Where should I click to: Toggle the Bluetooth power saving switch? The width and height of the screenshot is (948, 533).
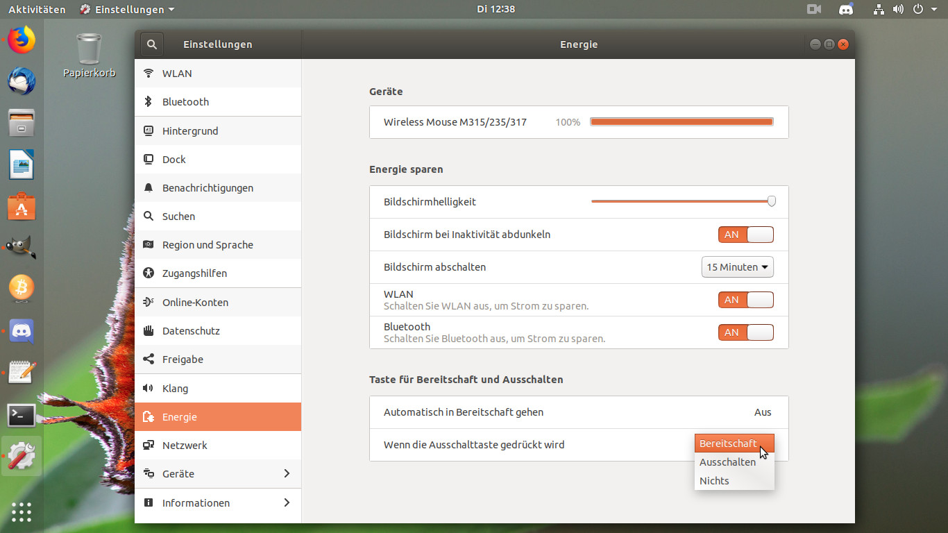(x=746, y=332)
